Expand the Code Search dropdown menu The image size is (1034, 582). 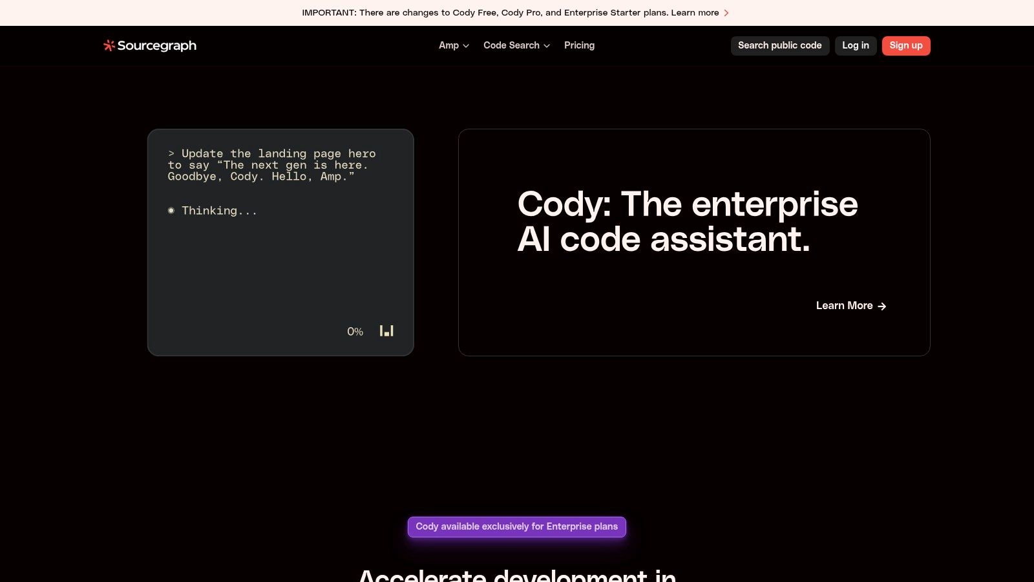pos(516,45)
